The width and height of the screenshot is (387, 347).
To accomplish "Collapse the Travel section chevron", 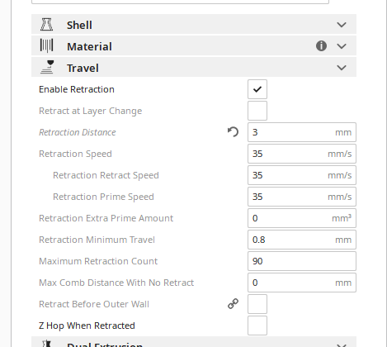I will 342,68.
